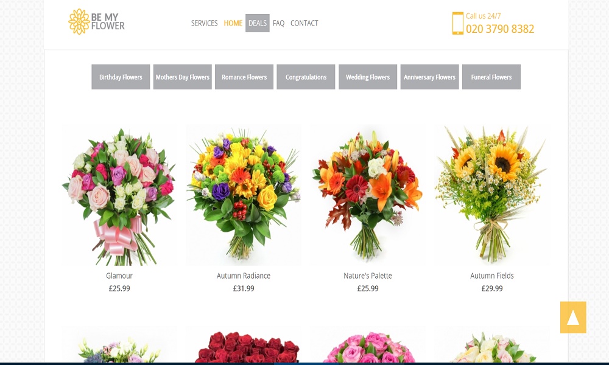Call the 020 3790 8382 number link

pos(500,29)
